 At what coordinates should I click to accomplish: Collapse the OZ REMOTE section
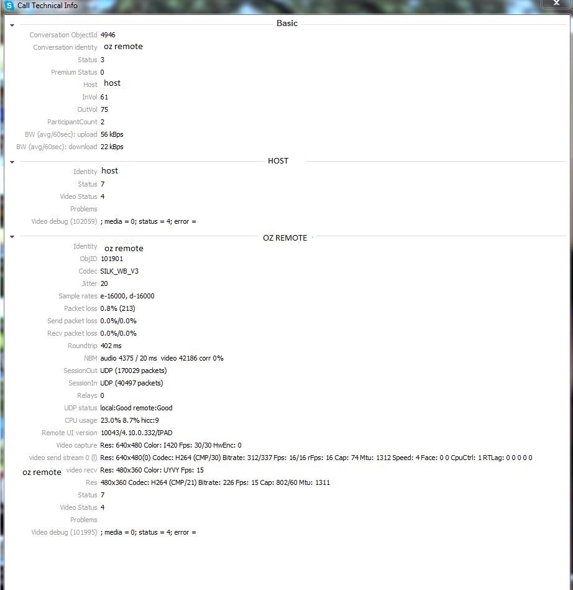pyautogui.click(x=12, y=237)
